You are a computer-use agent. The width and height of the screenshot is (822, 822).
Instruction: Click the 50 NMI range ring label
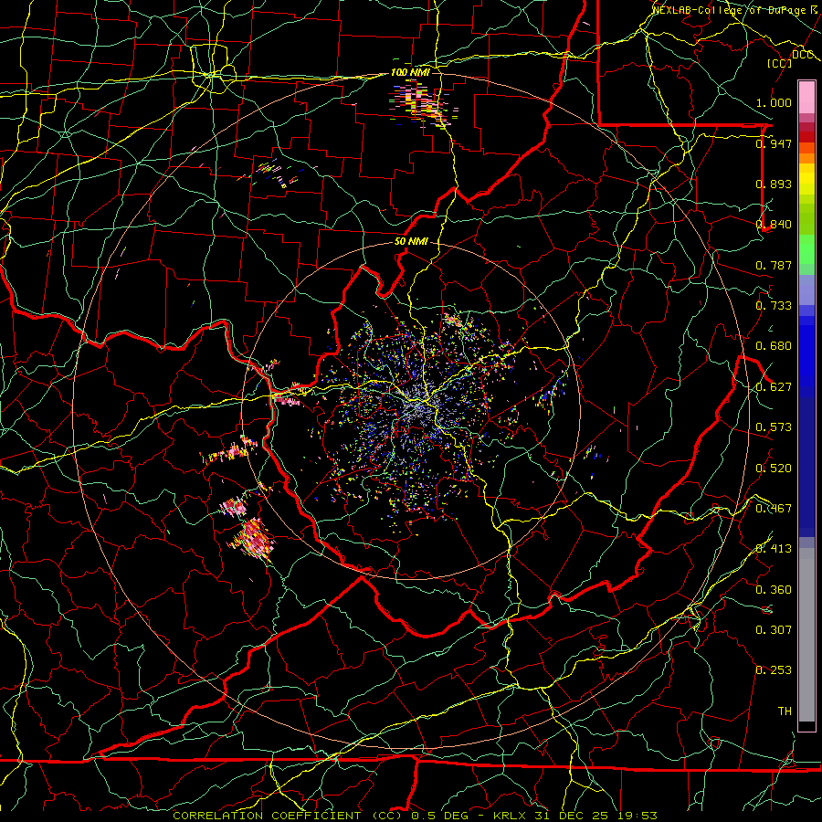point(411,242)
